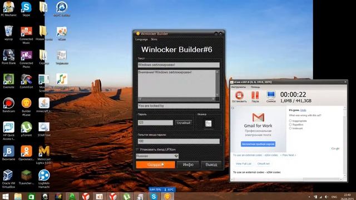Click the blue Gmail trial button in ad
The width and height of the screenshot is (356, 200).
click(x=258, y=144)
